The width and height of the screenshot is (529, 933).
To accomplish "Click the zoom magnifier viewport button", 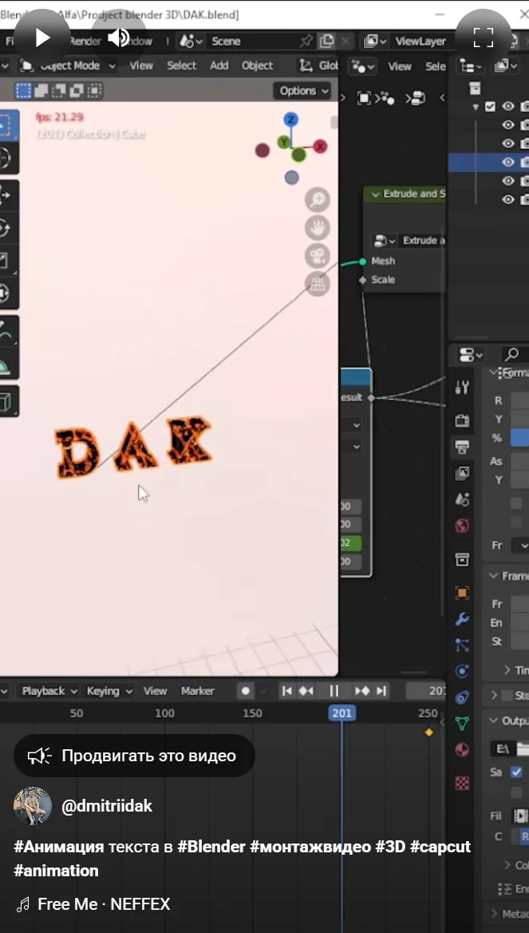I will click(x=318, y=200).
